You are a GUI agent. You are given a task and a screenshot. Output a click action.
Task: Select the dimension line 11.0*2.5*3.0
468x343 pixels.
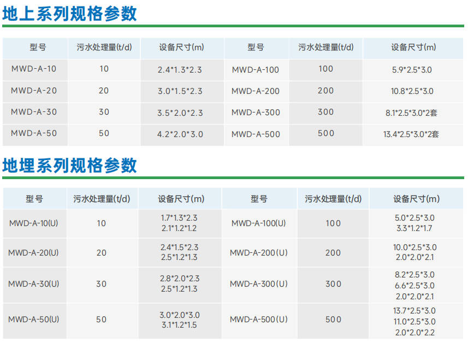414,322
